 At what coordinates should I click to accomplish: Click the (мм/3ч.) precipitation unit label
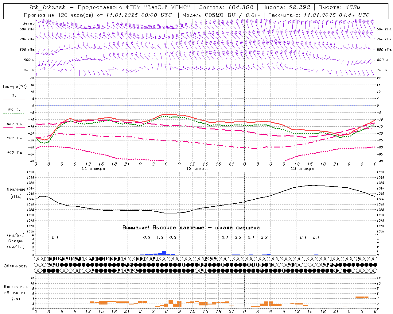coord(16,235)
